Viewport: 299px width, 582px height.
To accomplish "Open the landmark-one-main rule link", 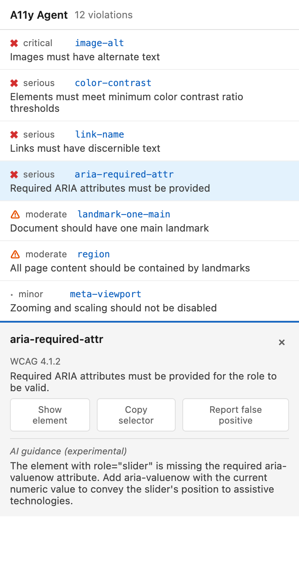I will pyautogui.click(x=124, y=214).
